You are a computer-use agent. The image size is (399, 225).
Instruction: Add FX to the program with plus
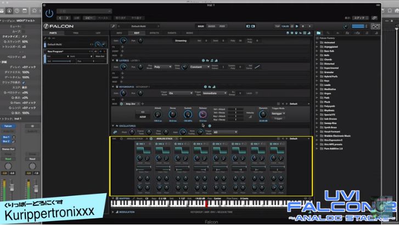(x=122, y=47)
